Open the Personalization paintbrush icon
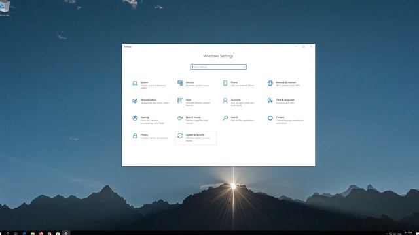The width and height of the screenshot is (419, 235). click(x=135, y=101)
